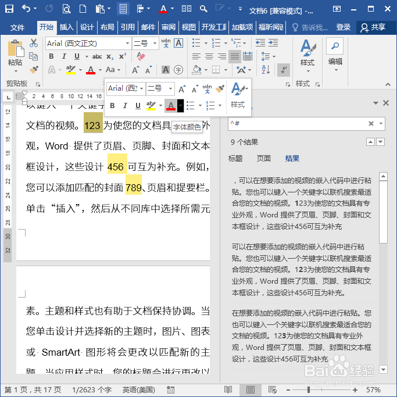
Task: Show 标题 headings in navigation pane
Action: pos(235,158)
